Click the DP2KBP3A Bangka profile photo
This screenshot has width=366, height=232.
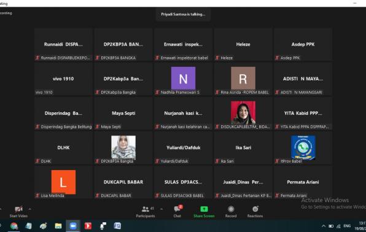tap(123, 147)
